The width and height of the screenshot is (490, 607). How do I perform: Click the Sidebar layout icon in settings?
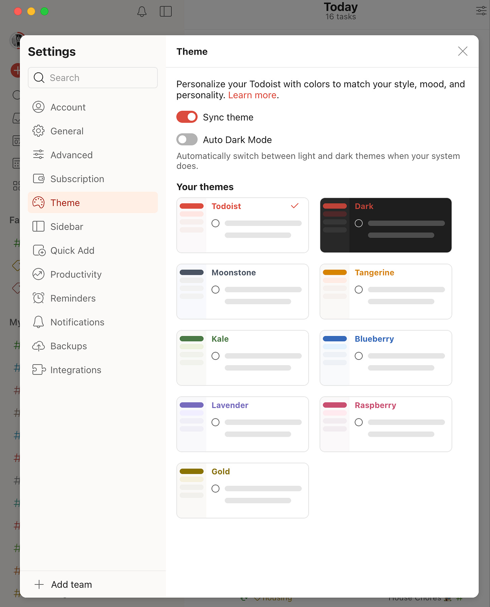coord(38,227)
